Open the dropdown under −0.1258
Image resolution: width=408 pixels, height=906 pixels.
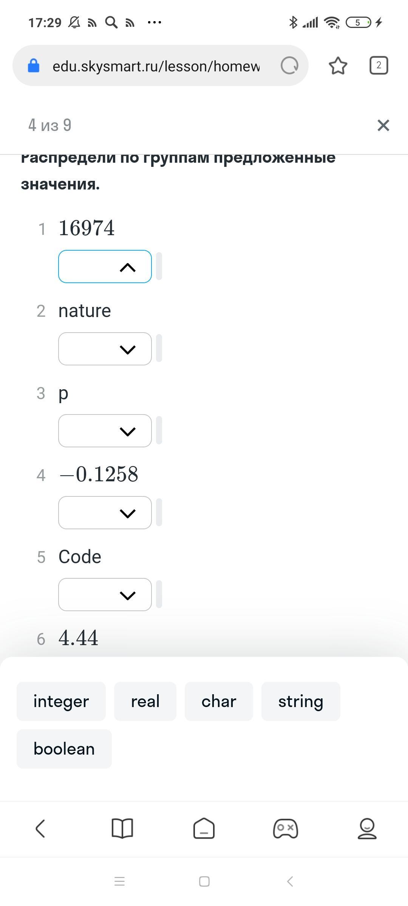point(105,513)
